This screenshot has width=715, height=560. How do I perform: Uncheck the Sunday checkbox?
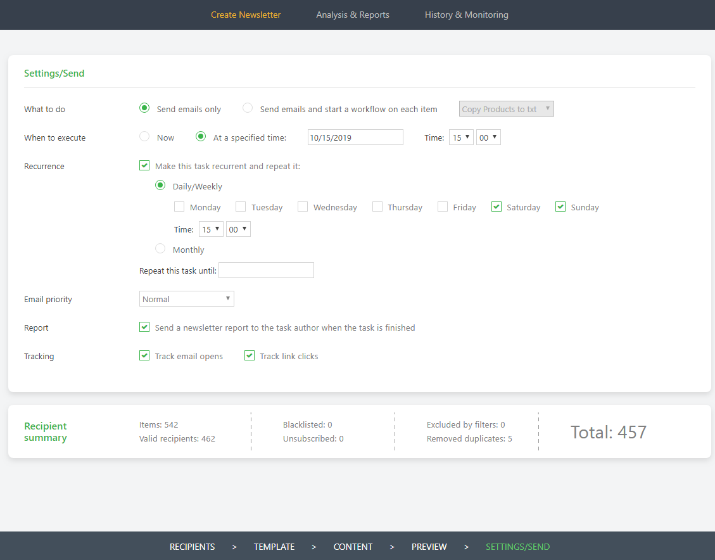click(560, 207)
